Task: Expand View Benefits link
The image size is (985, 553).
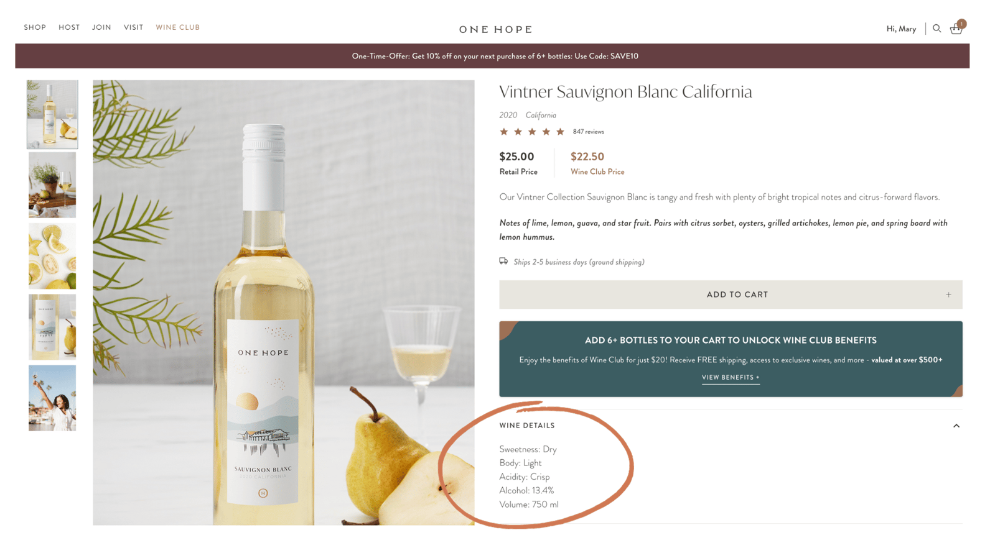Action: 731,377
